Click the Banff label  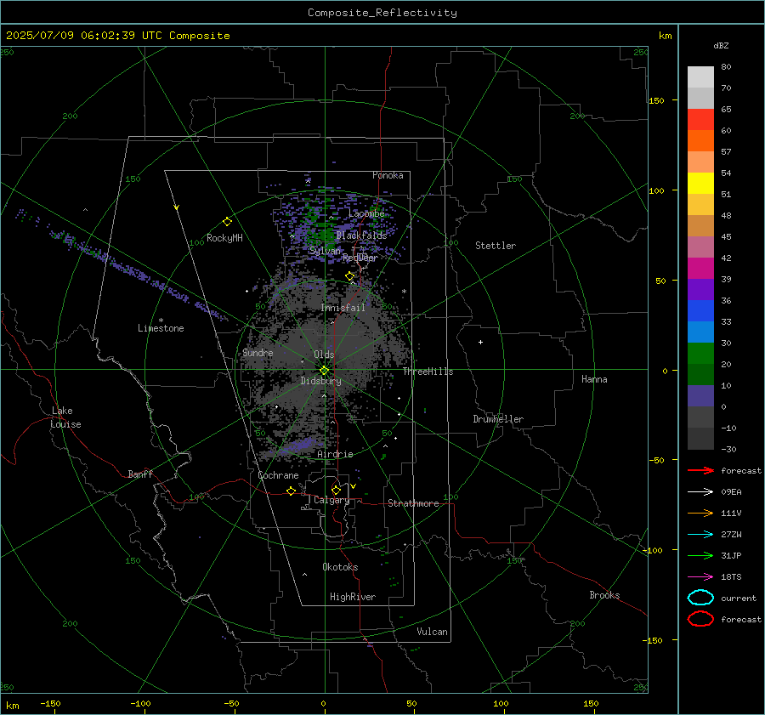point(140,474)
